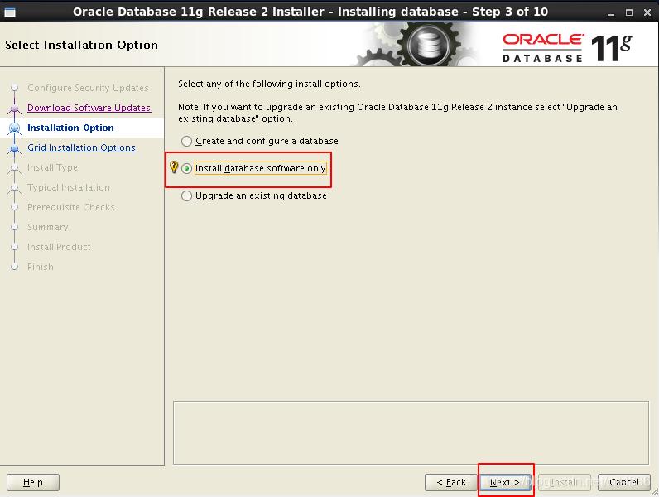Click the hint key icon beside install option
The height and width of the screenshot is (497, 659).
coord(174,167)
